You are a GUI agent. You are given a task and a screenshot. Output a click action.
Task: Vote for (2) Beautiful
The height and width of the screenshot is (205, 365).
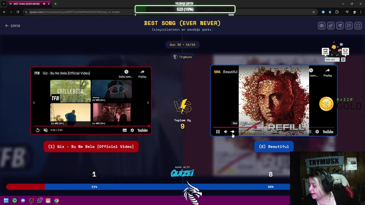pos(274,147)
